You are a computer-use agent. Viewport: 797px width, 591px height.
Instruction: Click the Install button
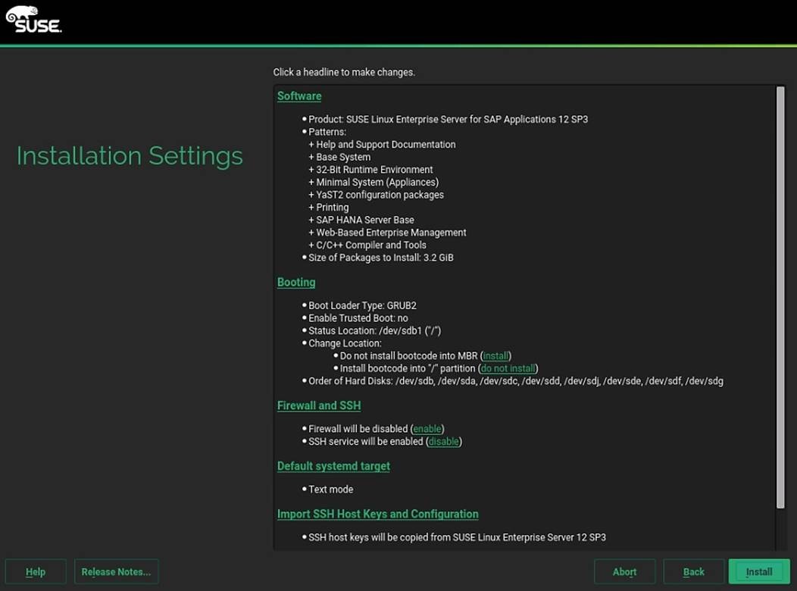click(759, 572)
